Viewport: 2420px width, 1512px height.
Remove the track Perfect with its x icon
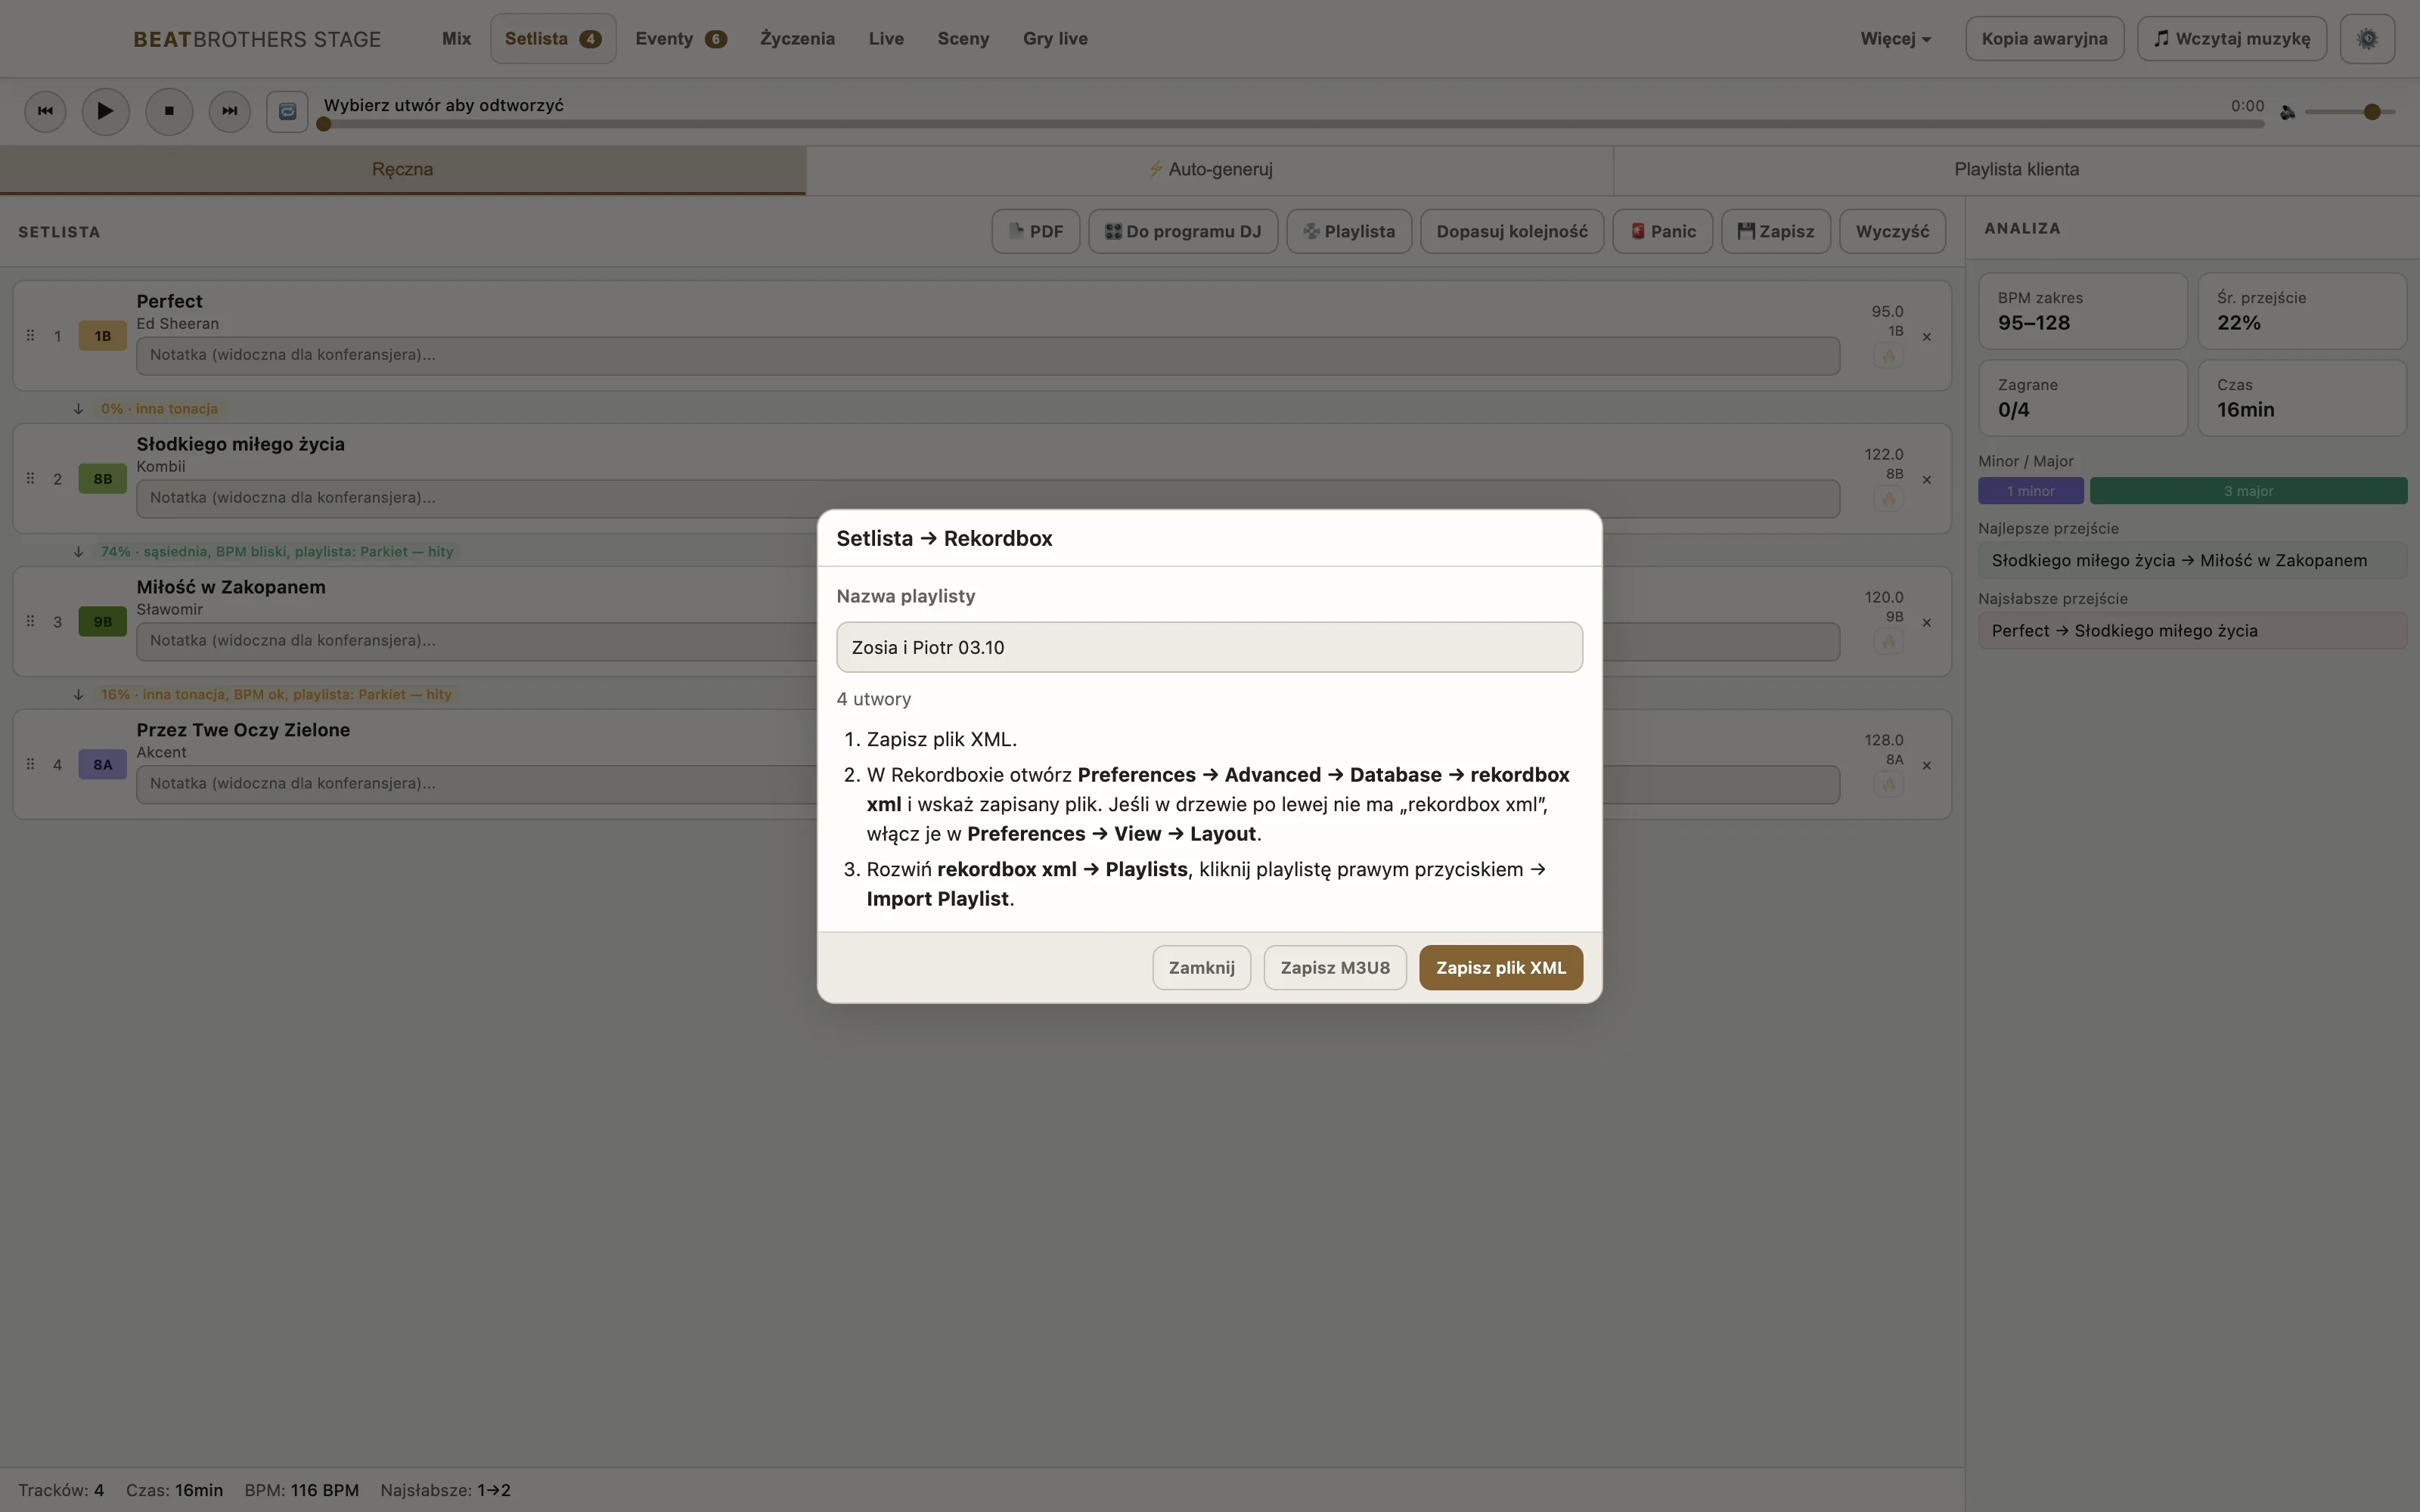coord(1926,337)
